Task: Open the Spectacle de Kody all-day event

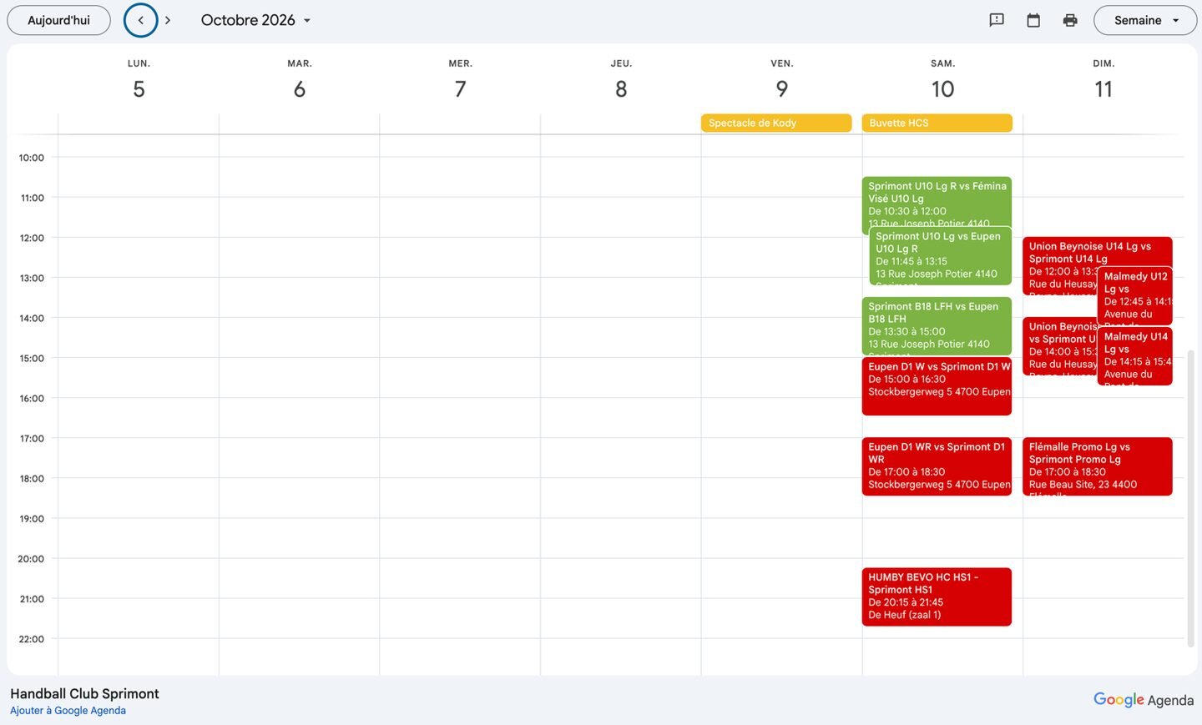Action: click(x=776, y=123)
